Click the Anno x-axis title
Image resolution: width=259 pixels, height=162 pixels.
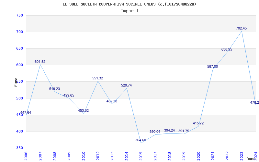pyautogui.click(x=251, y=159)
